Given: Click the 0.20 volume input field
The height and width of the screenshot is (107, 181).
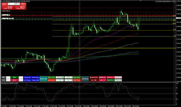Looking at the screenshot, I should 14,4.
